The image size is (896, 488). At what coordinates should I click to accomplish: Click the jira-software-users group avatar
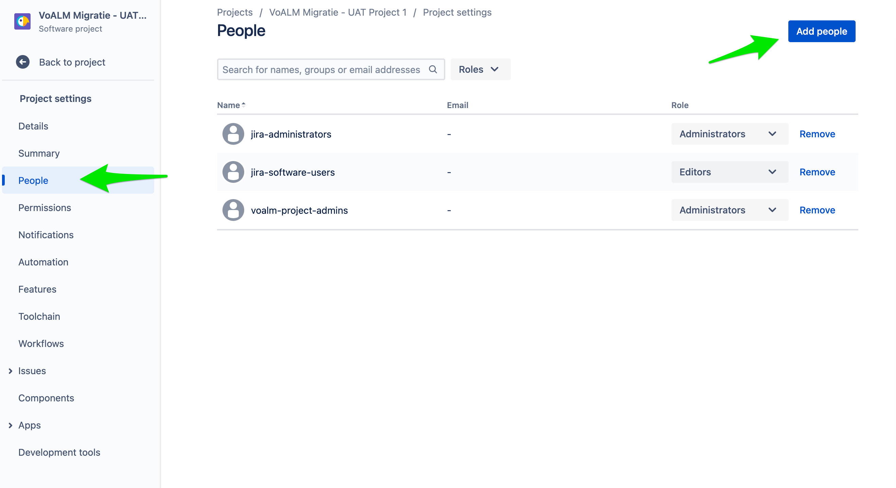(233, 172)
